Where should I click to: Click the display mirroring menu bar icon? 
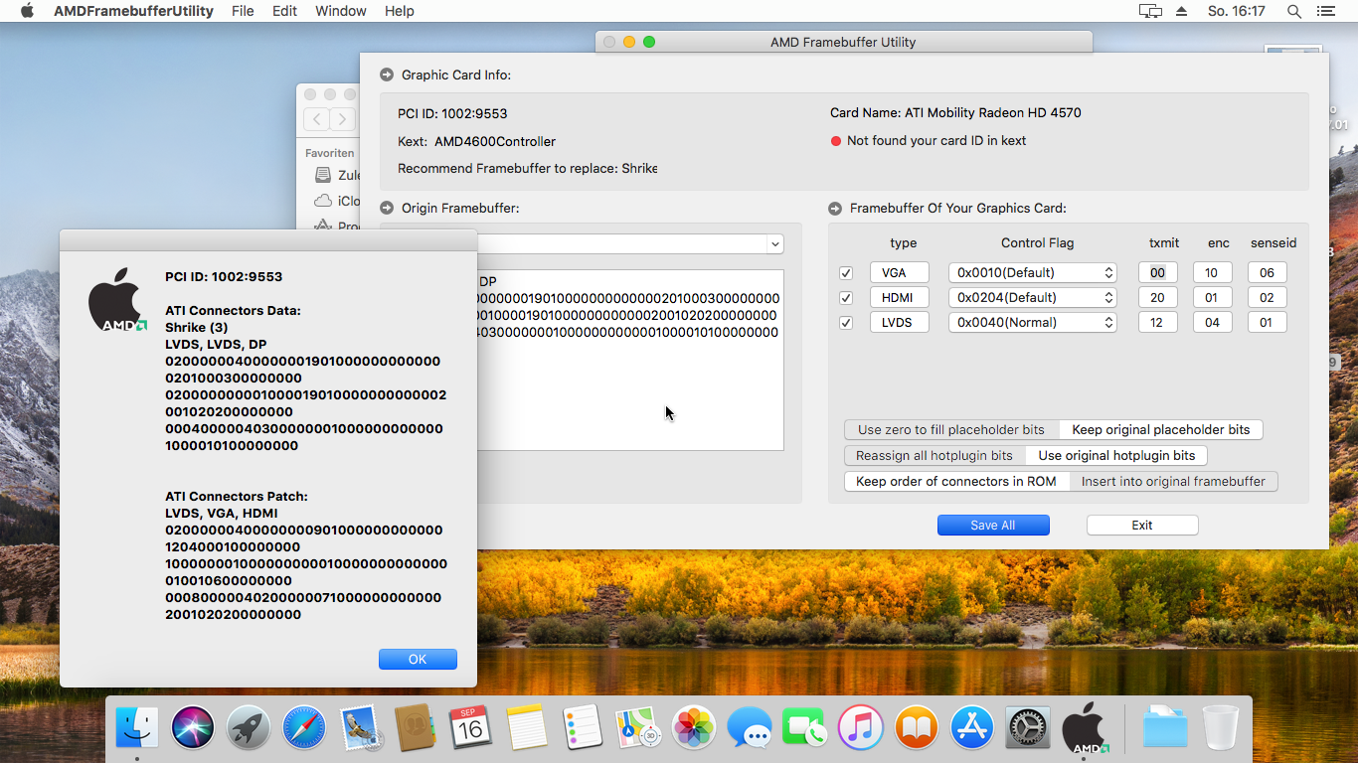(x=1150, y=11)
